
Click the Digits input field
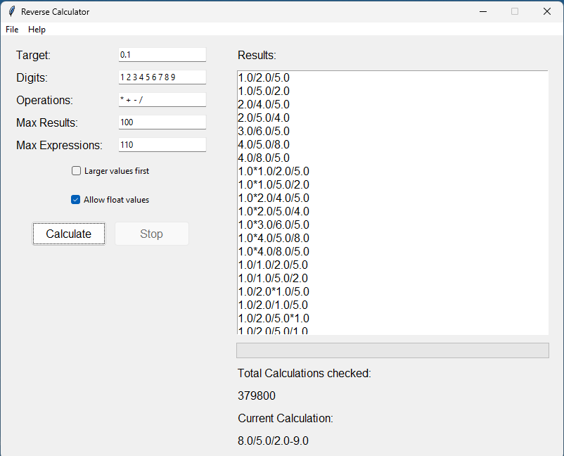[162, 77]
